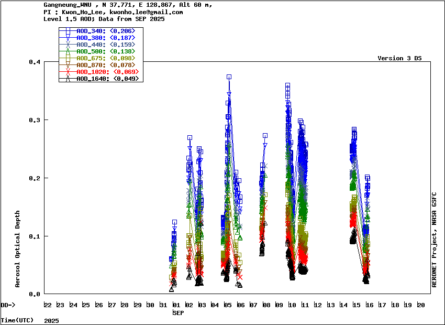Click the SEP month label below axis
Viewport: 445px width, 325px height.
pyautogui.click(x=179, y=312)
